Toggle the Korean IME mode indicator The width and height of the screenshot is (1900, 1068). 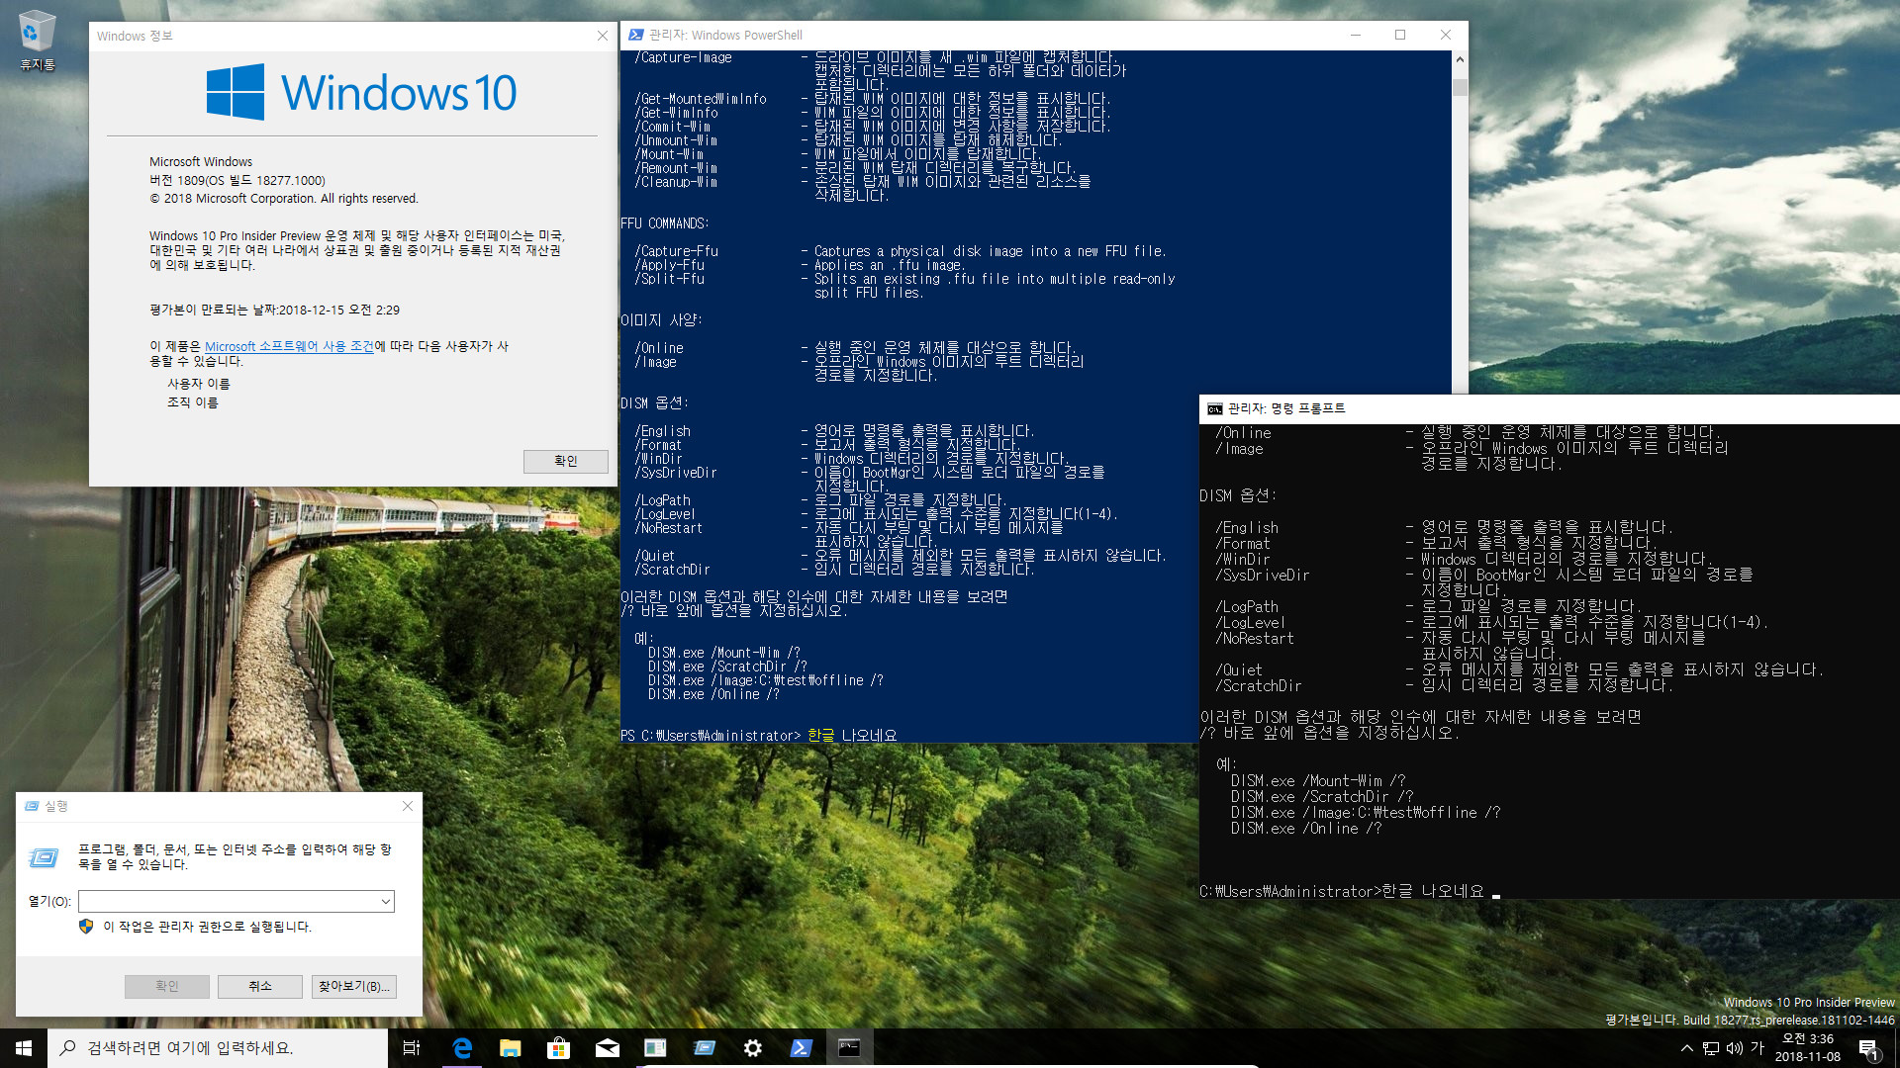coord(1757,1048)
